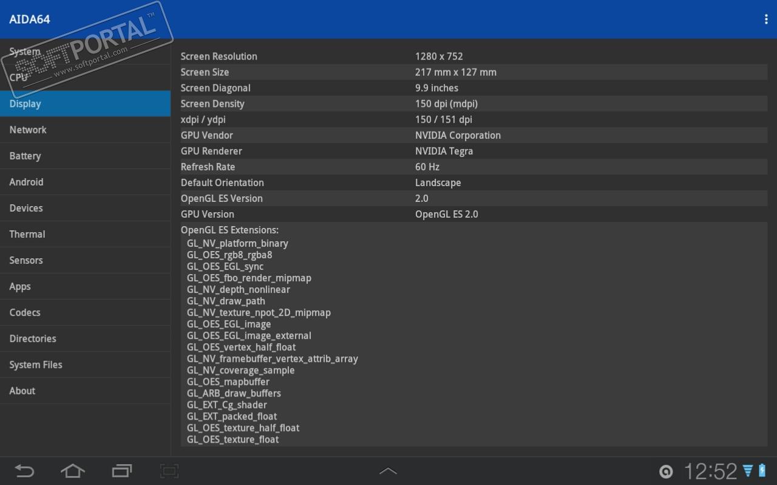
Task: Select the NVIDIA Corporation value
Action: point(458,135)
